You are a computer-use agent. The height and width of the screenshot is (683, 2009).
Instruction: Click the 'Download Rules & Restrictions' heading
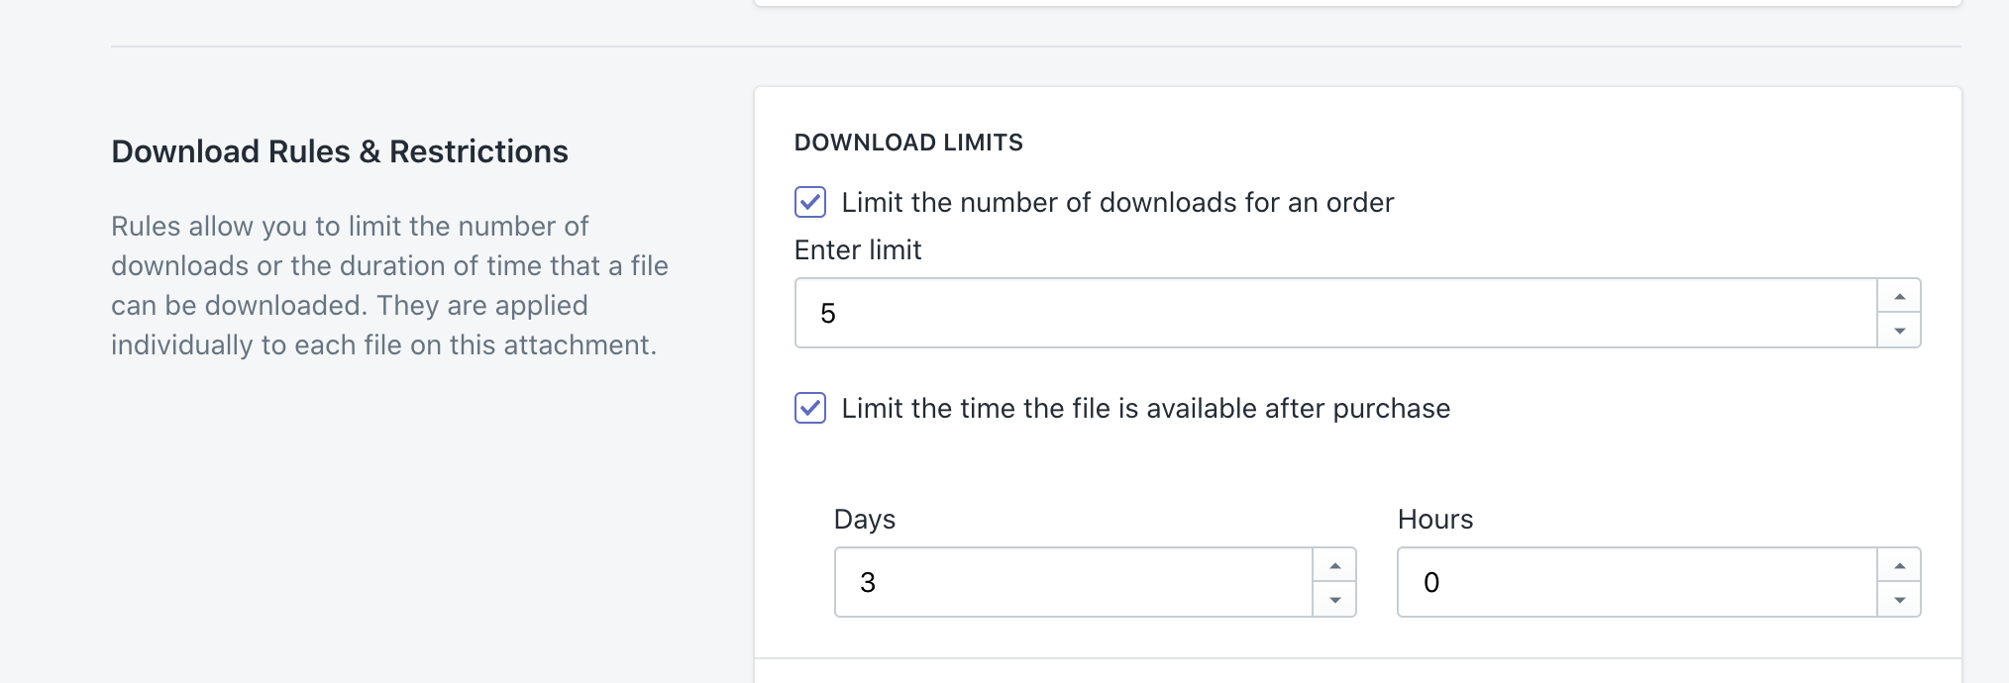coord(340,151)
